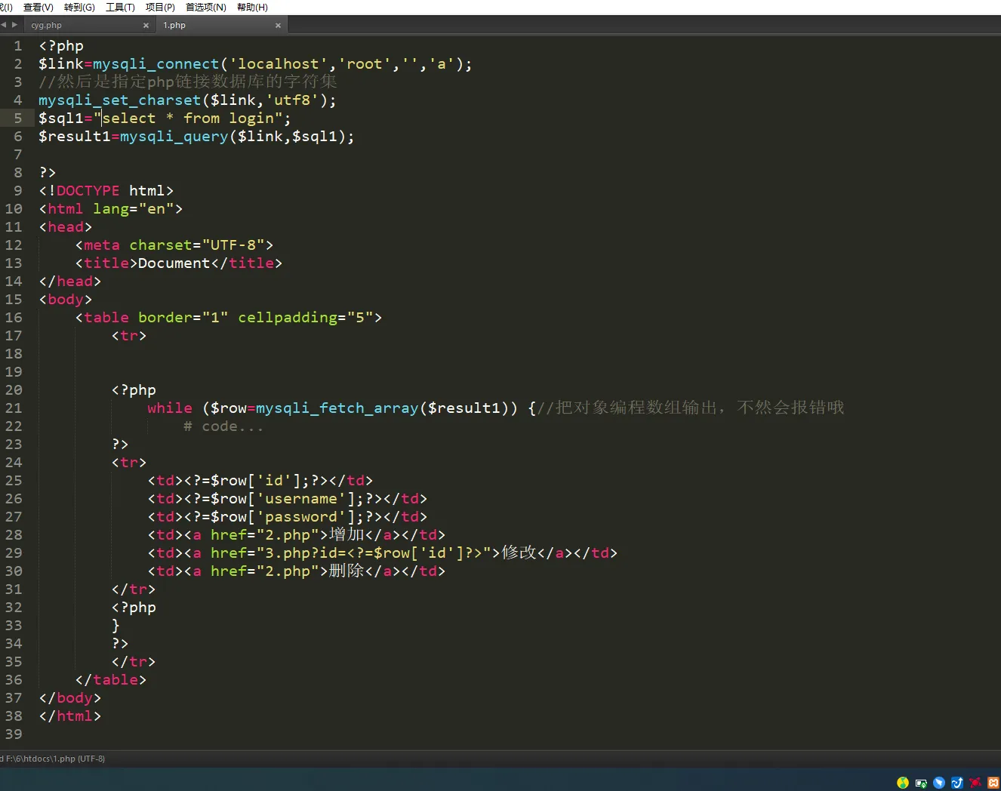Click the Chinese comment on line 21
The width and height of the screenshot is (1001, 791).
point(691,408)
